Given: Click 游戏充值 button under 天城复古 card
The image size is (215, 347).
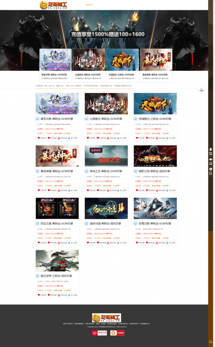Looking at the screenshot, I should click(x=160, y=138).
